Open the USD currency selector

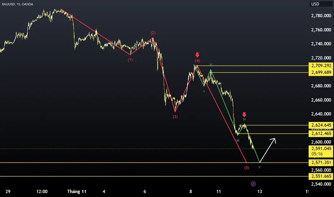(x=321, y=4)
